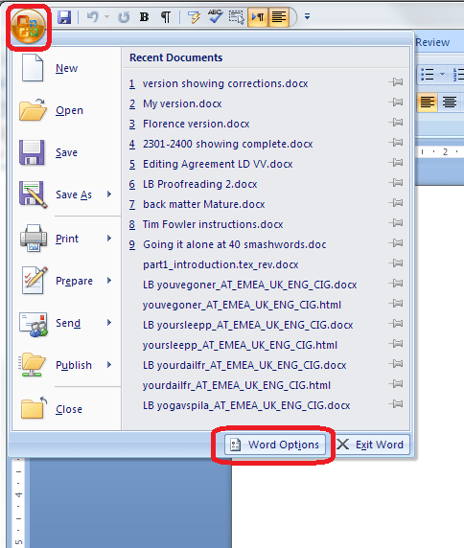Viewport: 464px width, 548px height.
Task: Click the round Office button
Action: click(29, 27)
